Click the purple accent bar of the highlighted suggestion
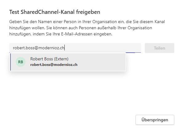The height and width of the screenshot is (133, 182). pos(10,62)
